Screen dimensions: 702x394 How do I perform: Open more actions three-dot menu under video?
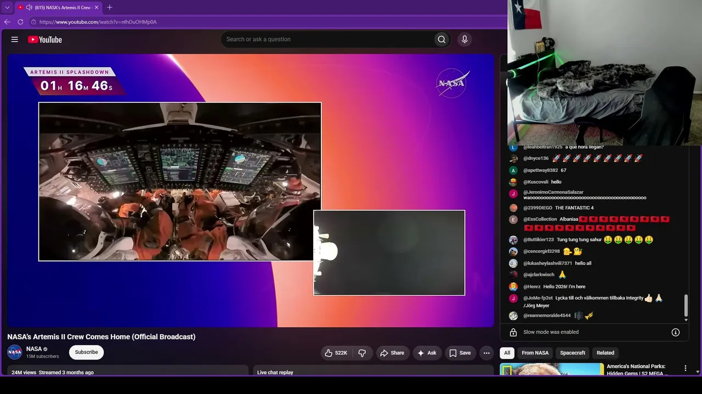(486, 353)
